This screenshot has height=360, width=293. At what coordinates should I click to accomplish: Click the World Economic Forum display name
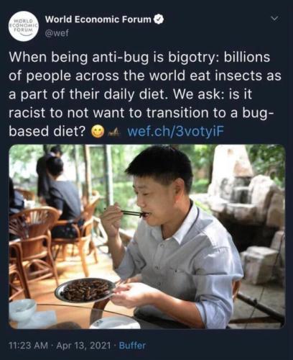click(x=98, y=19)
